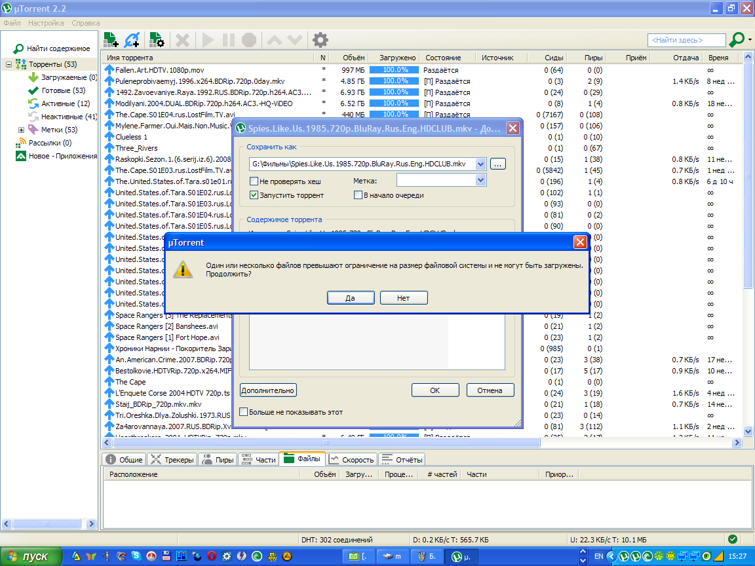Open the save path dropdown arrow
The width and height of the screenshot is (755, 566).
click(x=480, y=164)
